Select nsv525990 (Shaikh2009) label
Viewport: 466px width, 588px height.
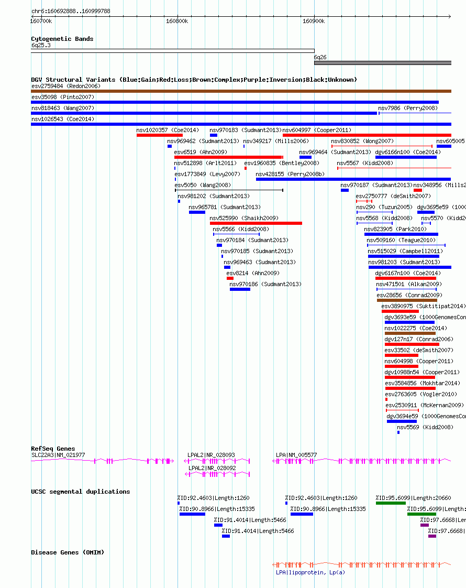(x=244, y=218)
